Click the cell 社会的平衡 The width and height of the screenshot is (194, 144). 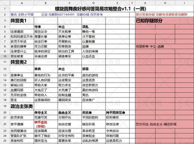[69, 75]
